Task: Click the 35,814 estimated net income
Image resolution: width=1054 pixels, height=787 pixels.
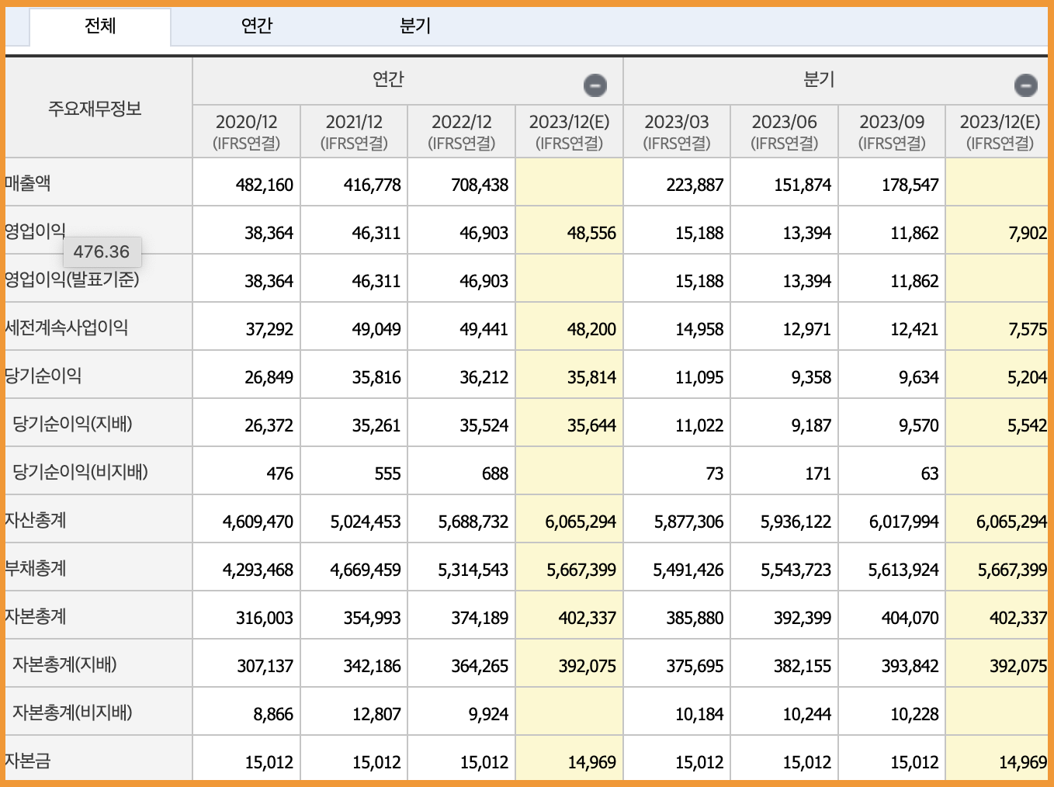Action: coord(591,377)
